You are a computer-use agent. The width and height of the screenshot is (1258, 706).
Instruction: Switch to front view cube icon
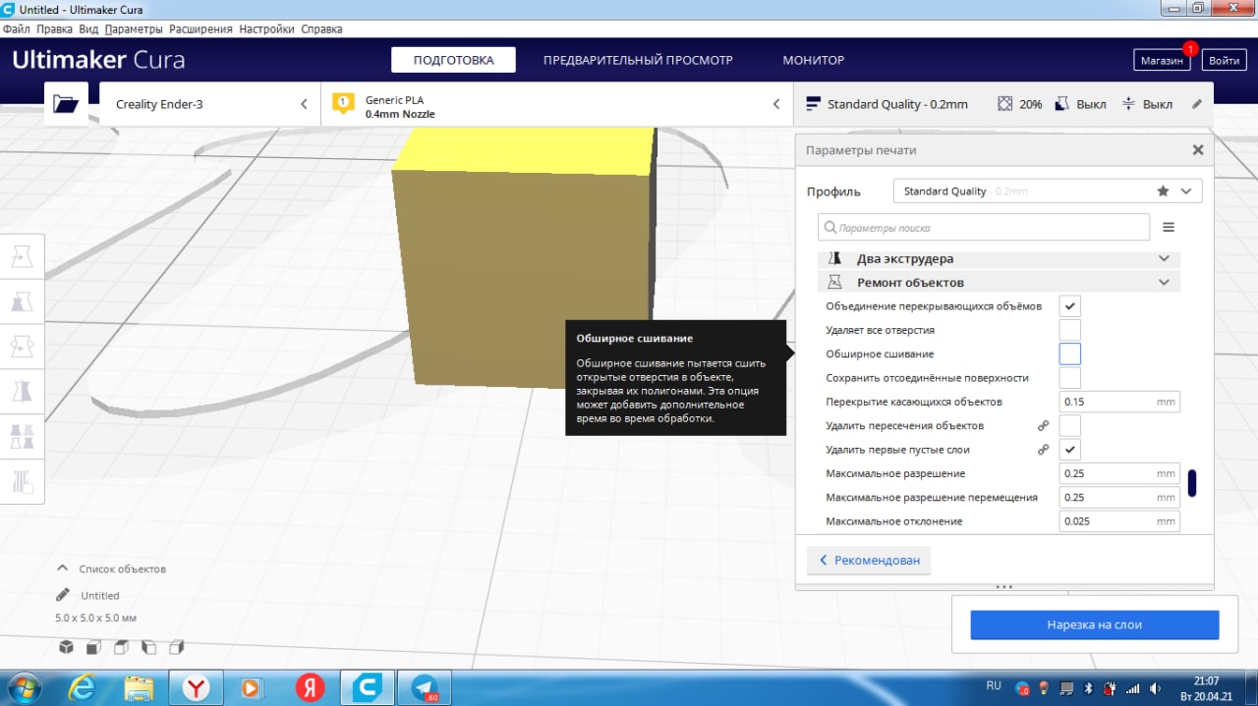click(93, 647)
